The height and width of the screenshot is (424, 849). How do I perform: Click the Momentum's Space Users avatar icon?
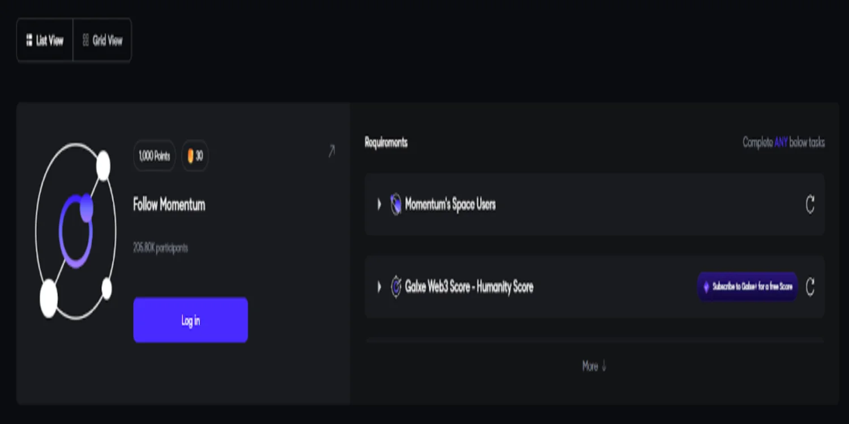396,204
